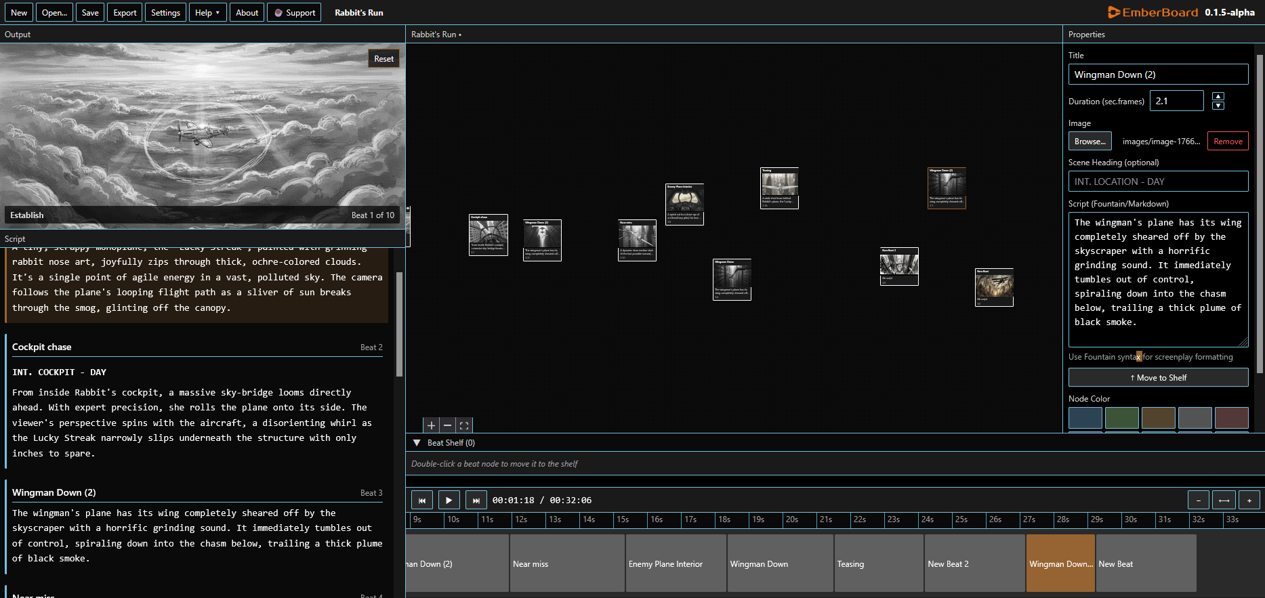Zoom out the timeline with minus button
Screen dimensions: 1265x598
click(1198, 500)
